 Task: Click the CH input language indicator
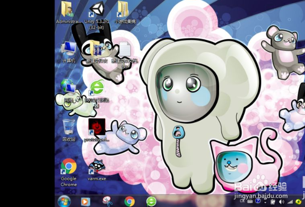pyautogui.click(x=242, y=201)
